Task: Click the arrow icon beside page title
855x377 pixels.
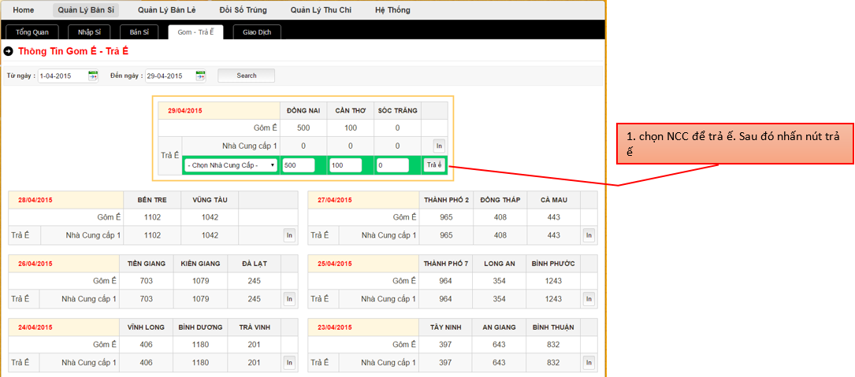Action: click(9, 51)
